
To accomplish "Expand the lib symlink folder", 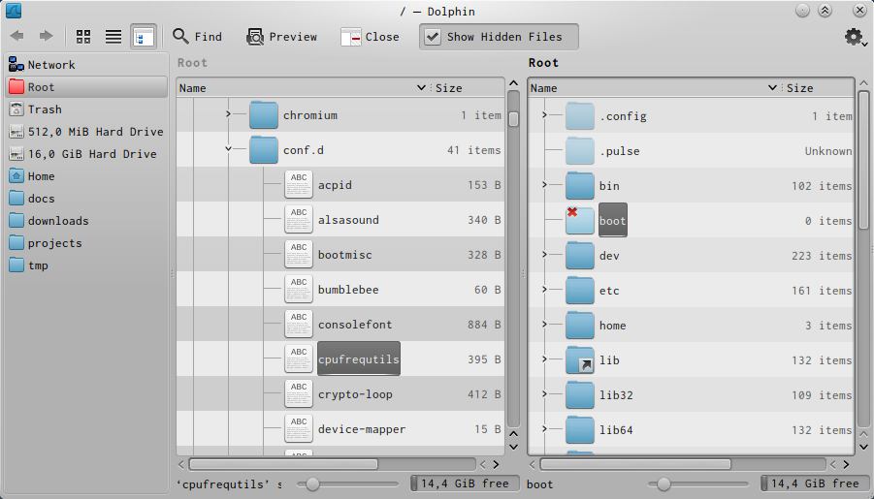I will pos(544,359).
